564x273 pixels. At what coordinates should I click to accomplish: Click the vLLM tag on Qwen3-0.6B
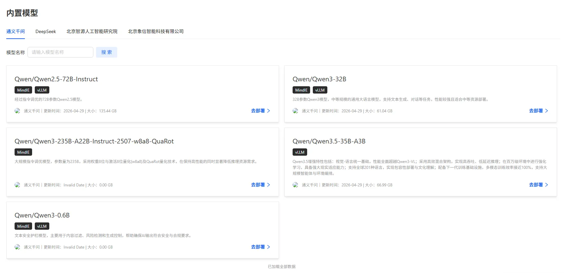(42, 226)
